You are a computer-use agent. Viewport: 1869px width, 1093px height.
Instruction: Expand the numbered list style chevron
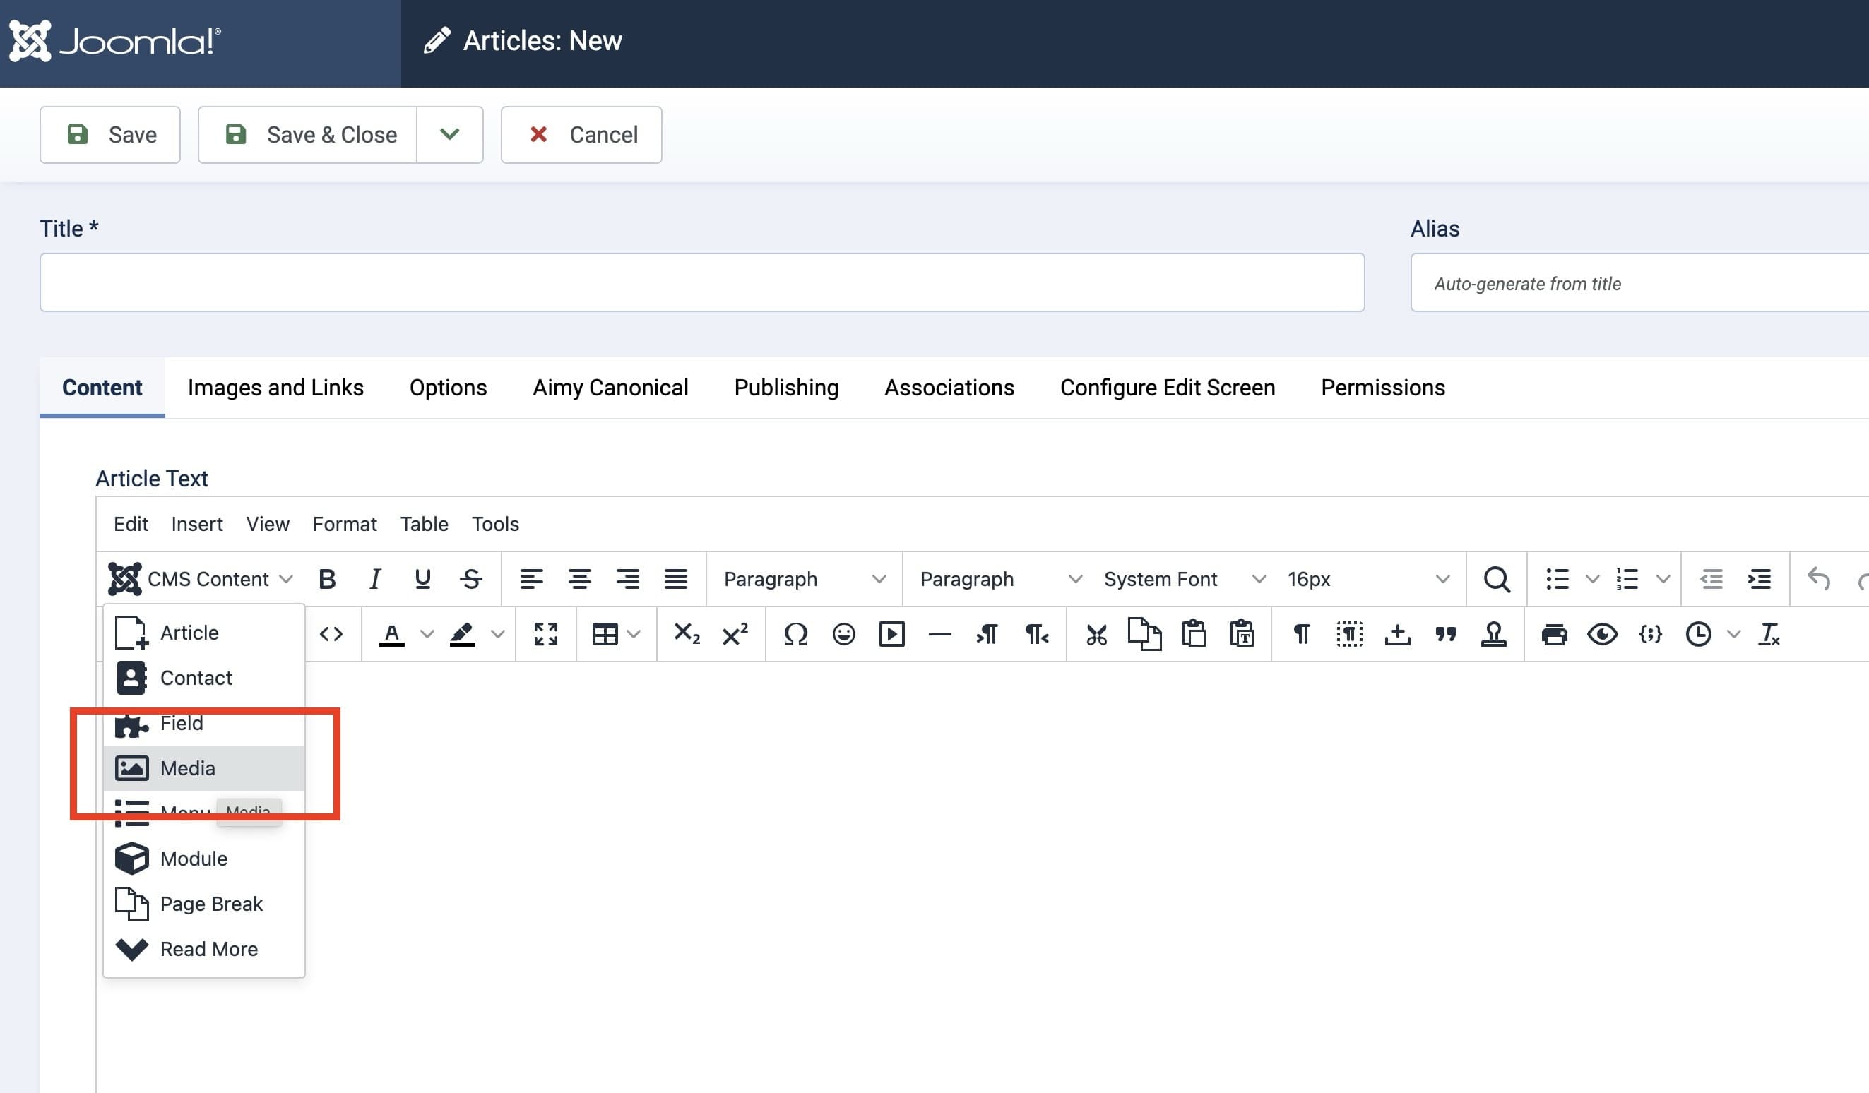coord(1663,579)
